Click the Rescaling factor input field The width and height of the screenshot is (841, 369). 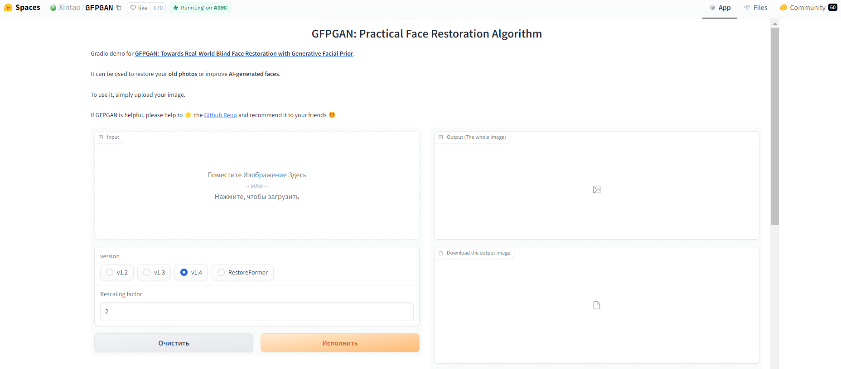[x=256, y=312]
